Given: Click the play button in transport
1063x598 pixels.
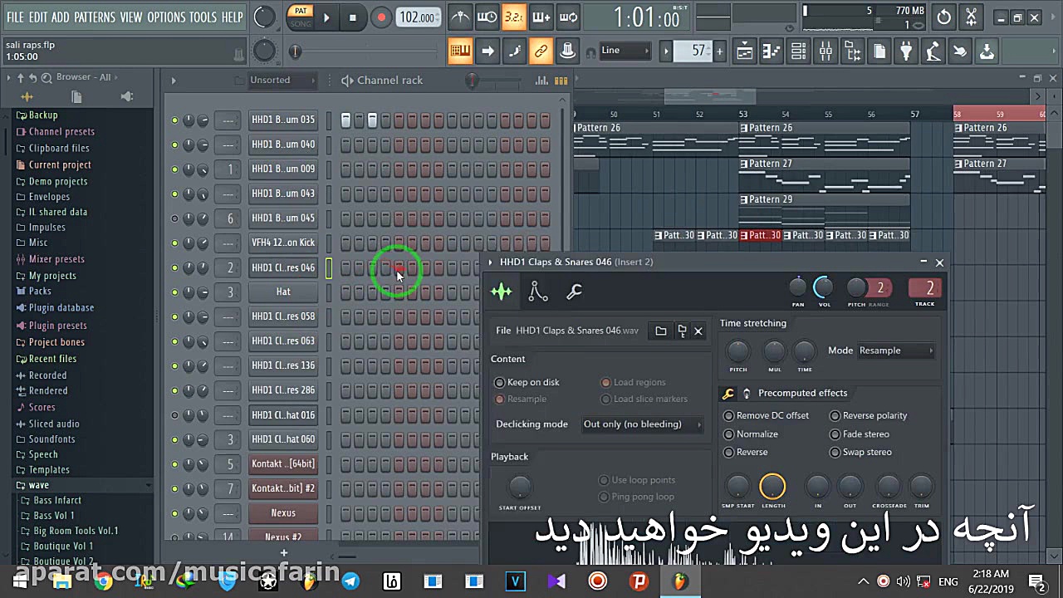Looking at the screenshot, I should 326,17.
